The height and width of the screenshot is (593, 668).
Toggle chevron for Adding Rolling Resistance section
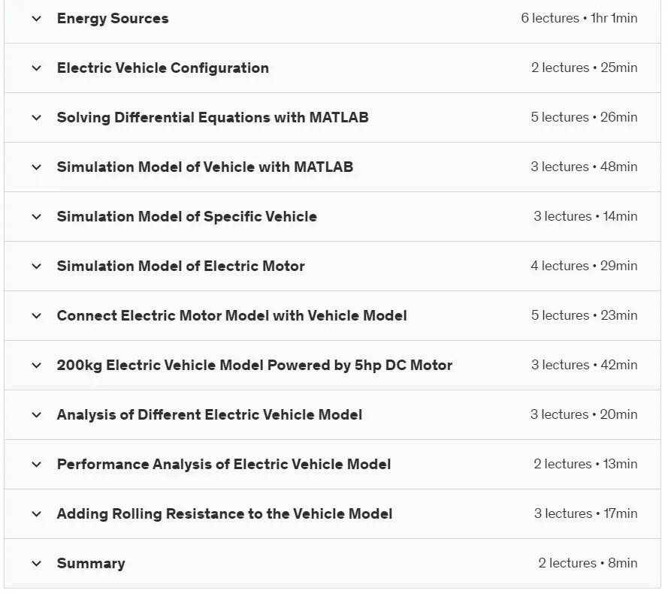tap(37, 514)
